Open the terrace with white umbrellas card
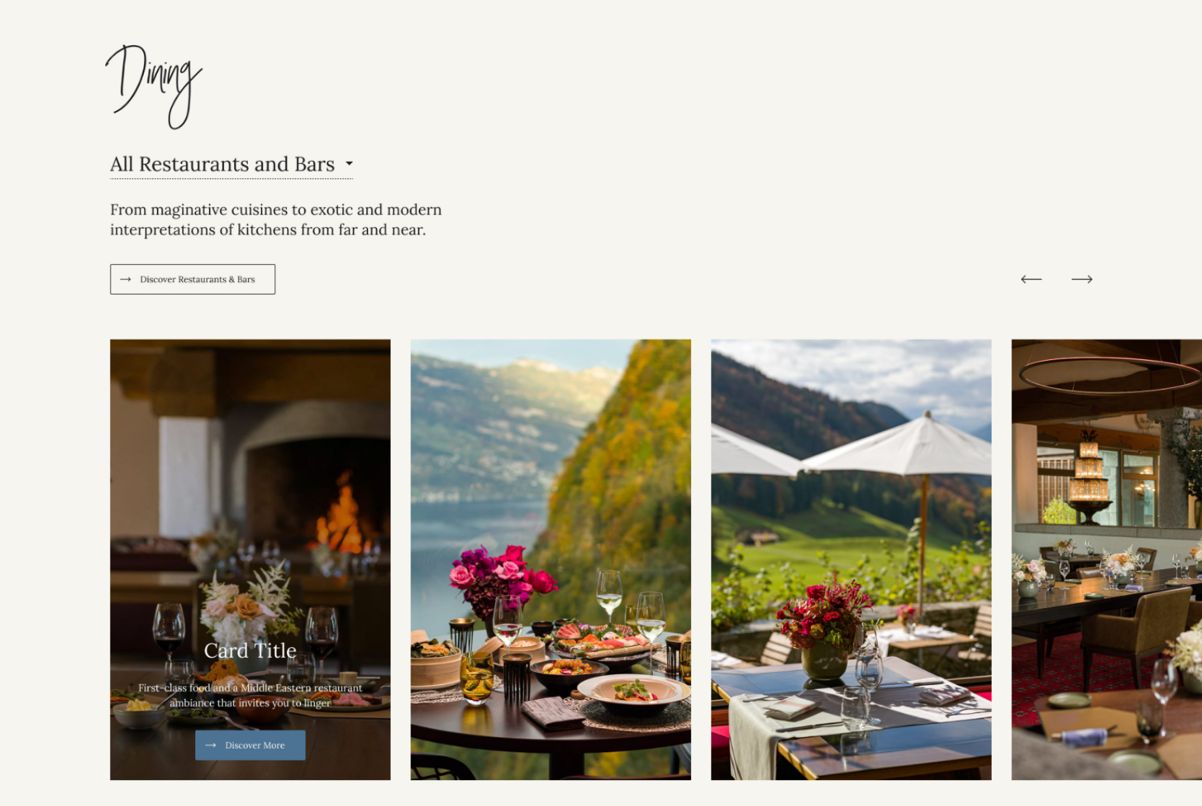The width and height of the screenshot is (1202, 806). tap(851, 559)
